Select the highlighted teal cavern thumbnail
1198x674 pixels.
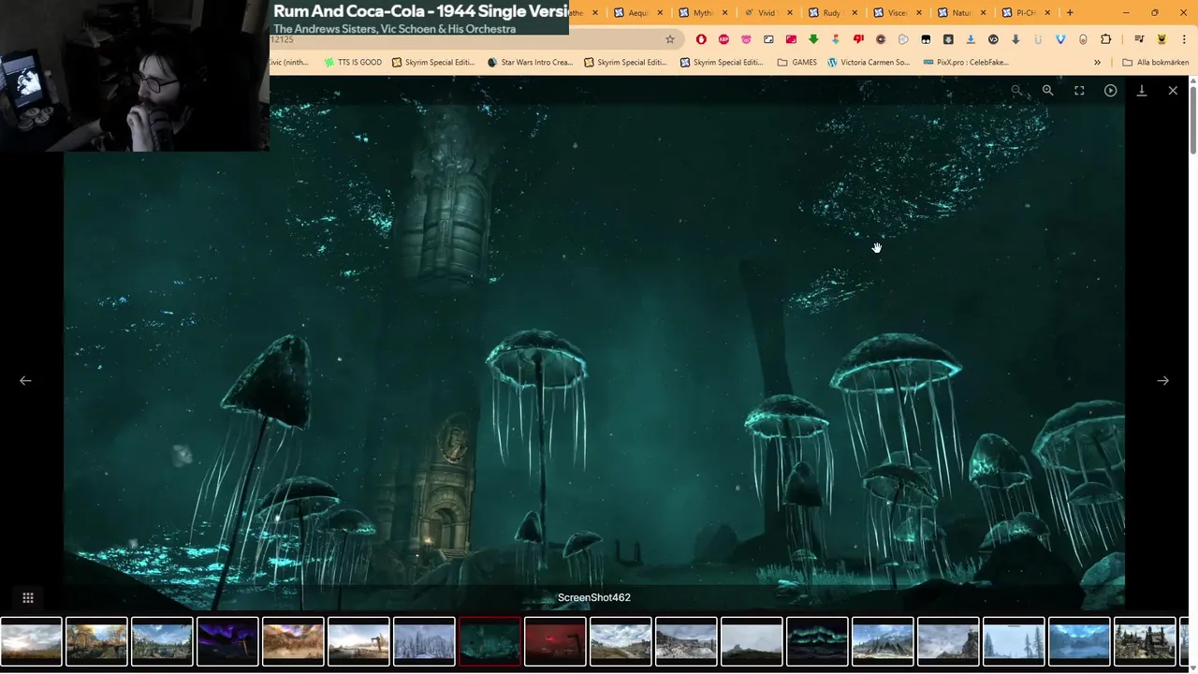click(489, 641)
